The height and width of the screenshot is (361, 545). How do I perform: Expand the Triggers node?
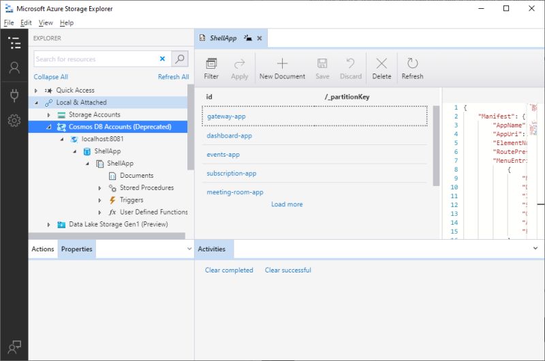[99, 200]
